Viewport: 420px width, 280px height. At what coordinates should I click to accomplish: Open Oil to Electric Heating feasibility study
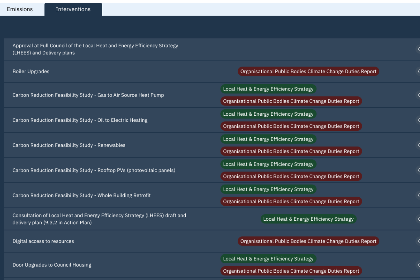[80, 120]
